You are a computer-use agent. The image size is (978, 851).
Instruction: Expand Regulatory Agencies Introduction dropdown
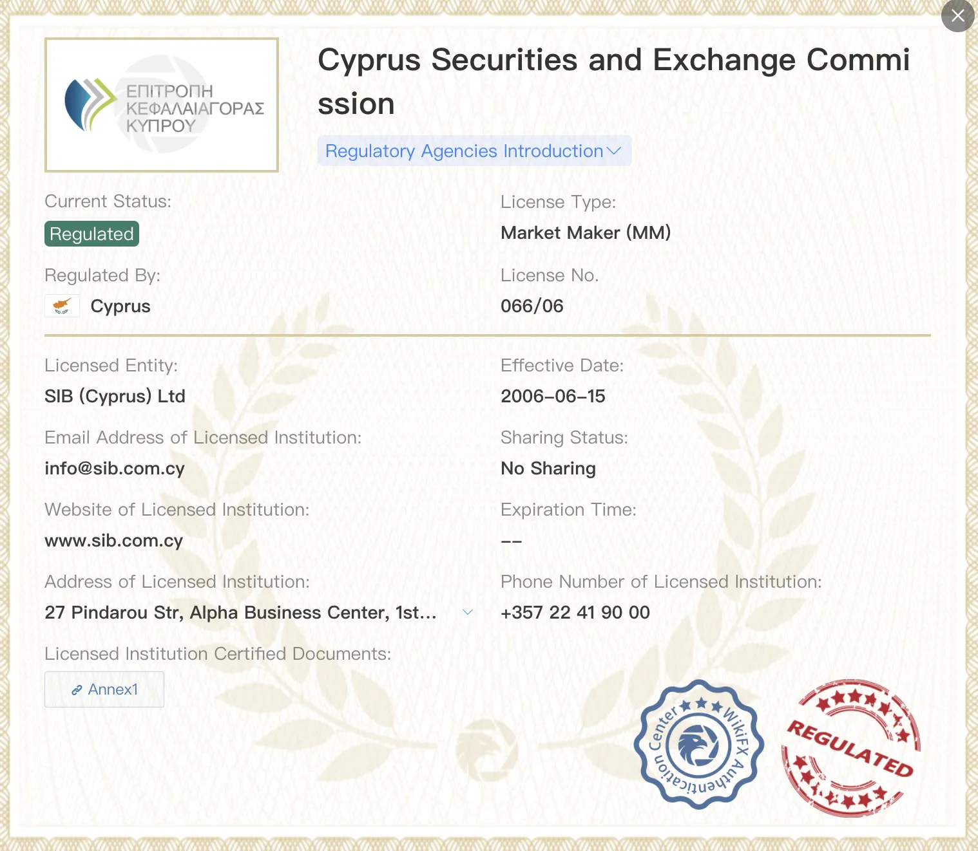point(474,151)
